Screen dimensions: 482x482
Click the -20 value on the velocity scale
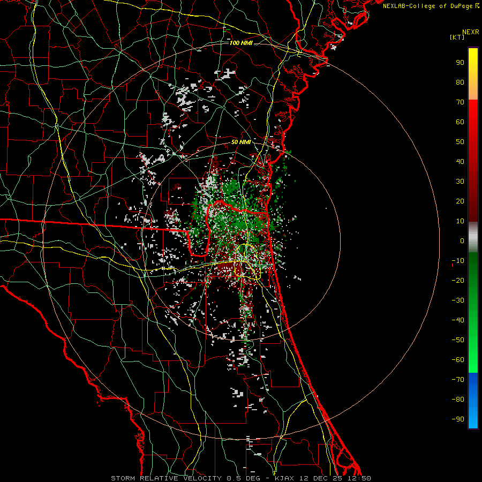click(x=458, y=280)
